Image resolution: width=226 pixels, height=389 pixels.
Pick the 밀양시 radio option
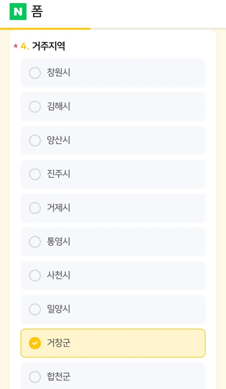35,309
